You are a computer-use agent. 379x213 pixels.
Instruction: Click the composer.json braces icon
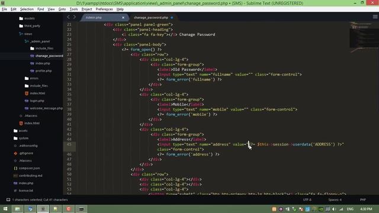tap(15, 168)
